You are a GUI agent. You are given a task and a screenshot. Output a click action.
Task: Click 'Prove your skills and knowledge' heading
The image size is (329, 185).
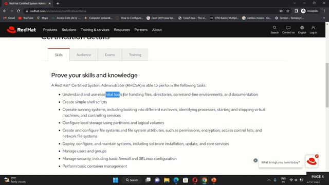coord(95,75)
